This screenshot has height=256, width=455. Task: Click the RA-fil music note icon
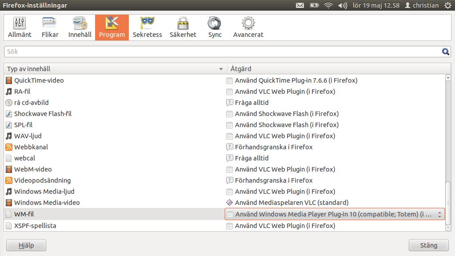point(9,92)
